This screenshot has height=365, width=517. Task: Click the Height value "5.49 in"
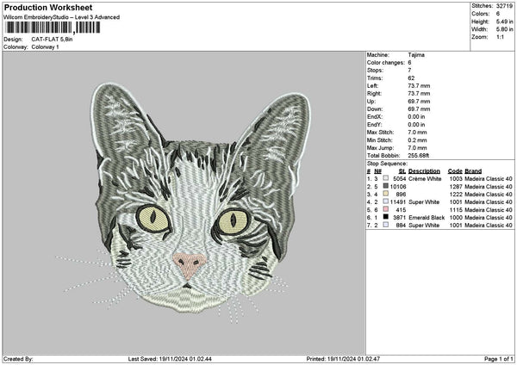(x=504, y=22)
